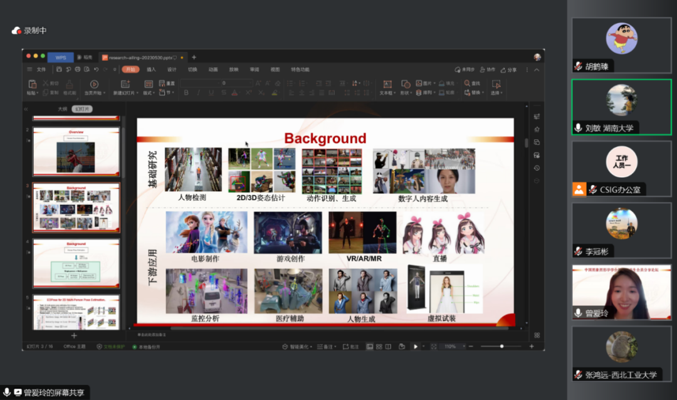Open the 插入 (Insert) ribbon tab
The image size is (677, 400).
coord(151,70)
